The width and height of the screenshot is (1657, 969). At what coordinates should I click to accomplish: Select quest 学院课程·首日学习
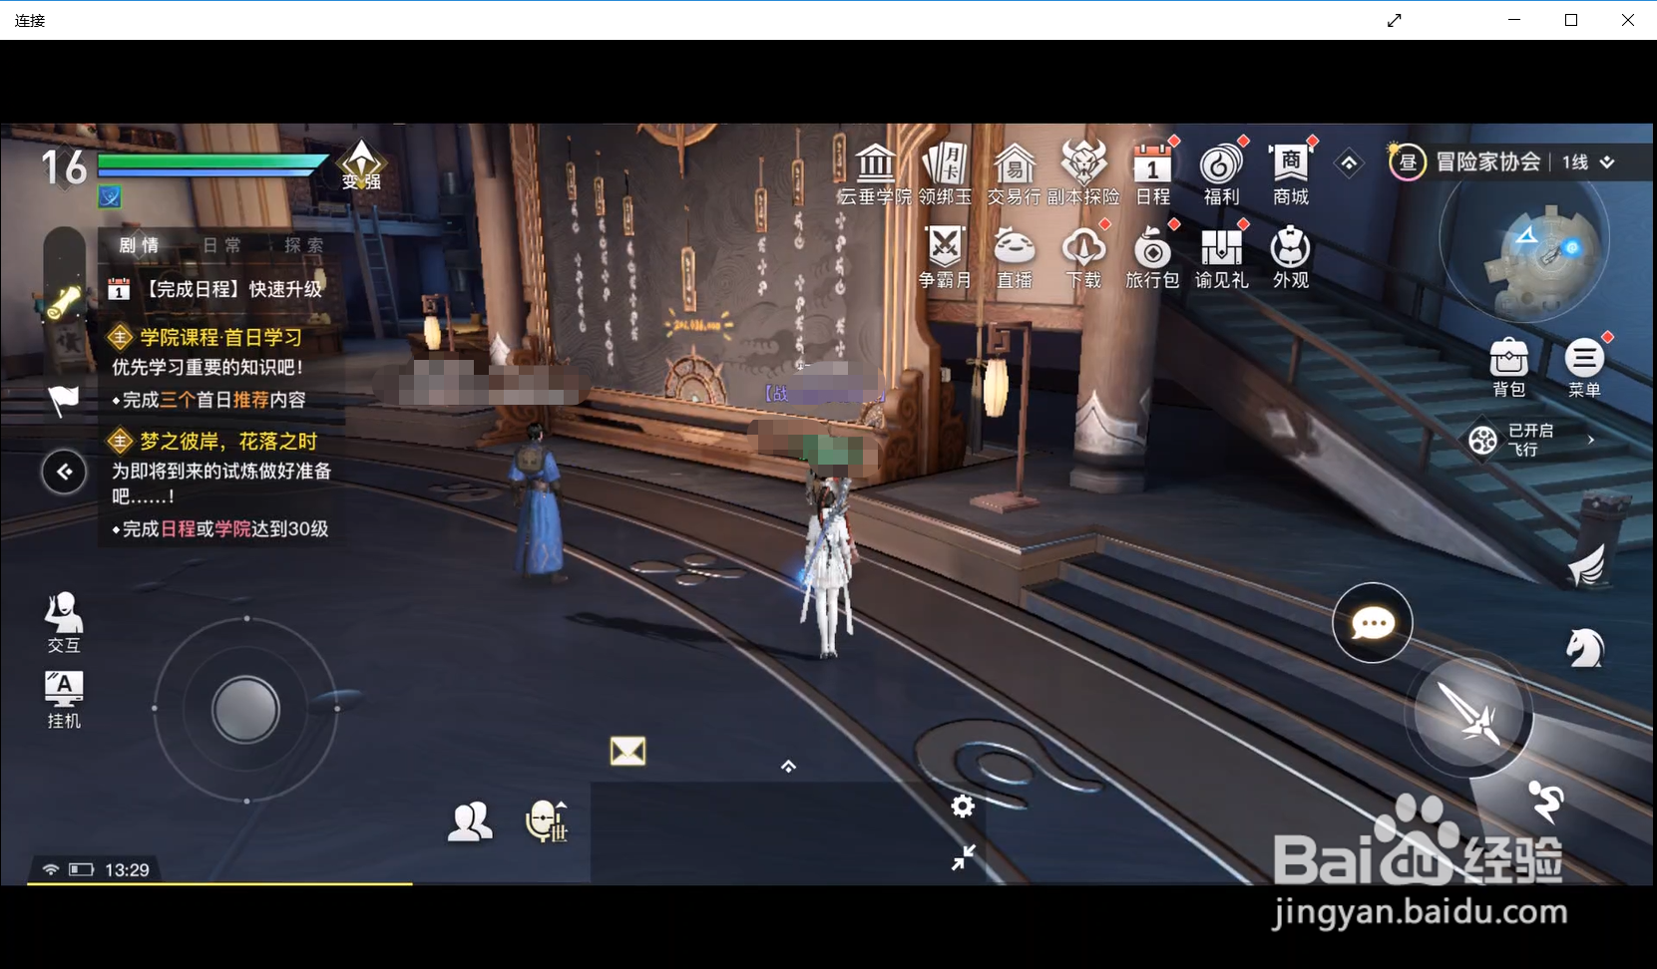coord(205,337)
